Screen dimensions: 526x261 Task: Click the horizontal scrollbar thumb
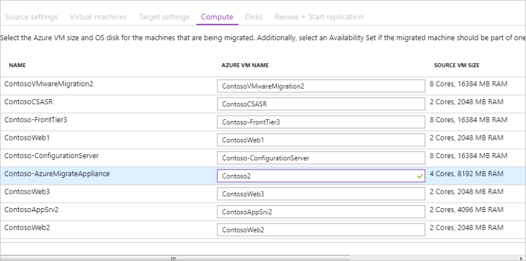(x=173, y=258)
